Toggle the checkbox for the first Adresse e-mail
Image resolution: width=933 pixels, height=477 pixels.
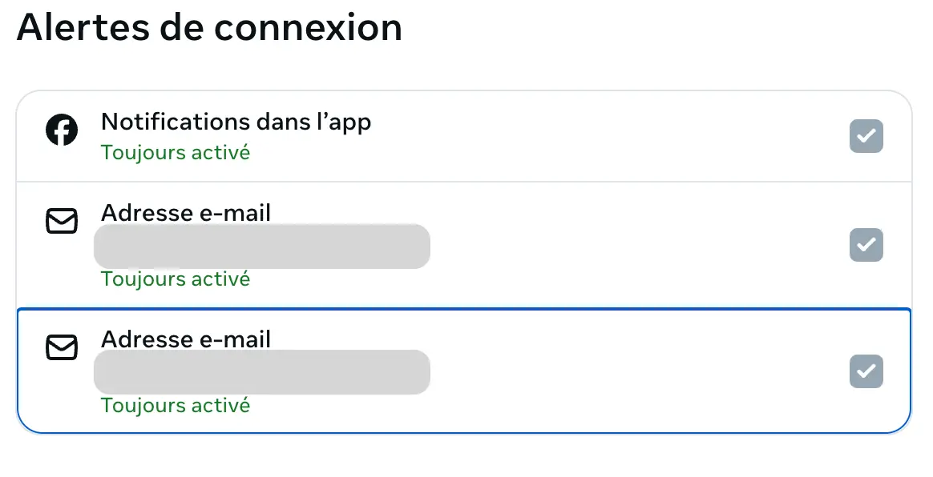pos(866,245)
